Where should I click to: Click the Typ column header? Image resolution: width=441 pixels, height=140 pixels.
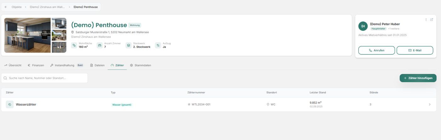[x=113, y=92]
